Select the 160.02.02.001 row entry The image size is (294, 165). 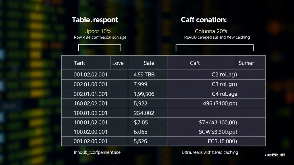click(90, 103)
